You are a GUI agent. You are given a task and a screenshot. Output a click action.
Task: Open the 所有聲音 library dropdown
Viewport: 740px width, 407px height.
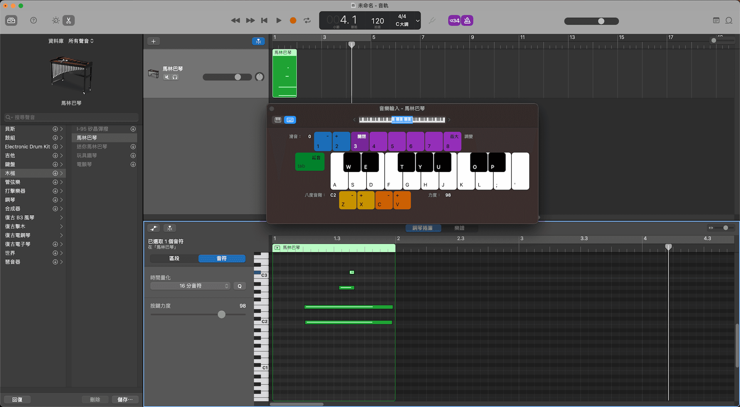coord(81,41)
